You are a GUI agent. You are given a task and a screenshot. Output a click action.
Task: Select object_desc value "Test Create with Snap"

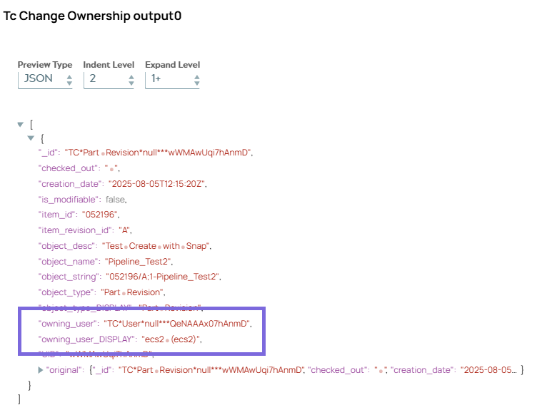156,246
